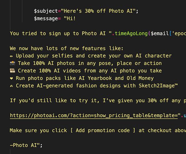Click the "We now have lots of new features" line
This screenshot has width=186, height=154.
67,48
